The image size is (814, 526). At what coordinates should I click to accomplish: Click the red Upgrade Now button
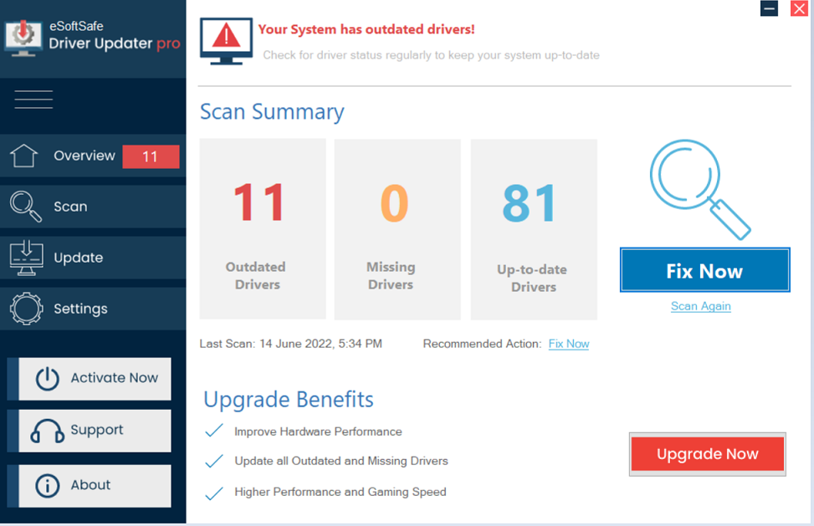[x=708, y=454]
